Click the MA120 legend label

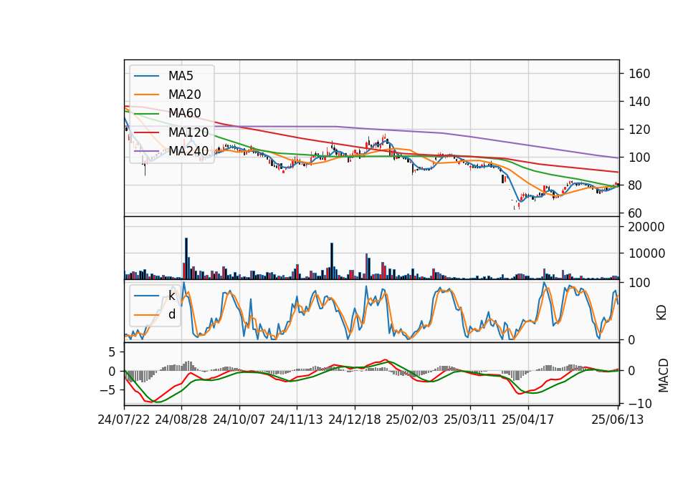tap(188, 132)
